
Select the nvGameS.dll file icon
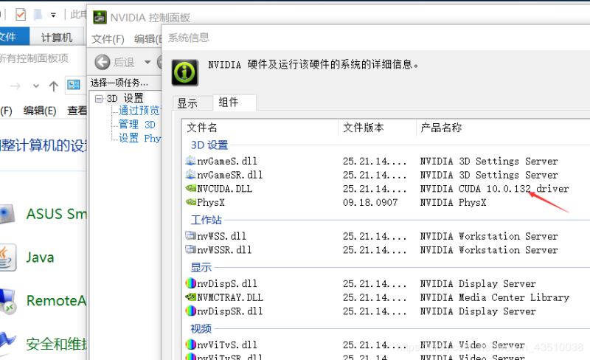click(x=190, y=161)
